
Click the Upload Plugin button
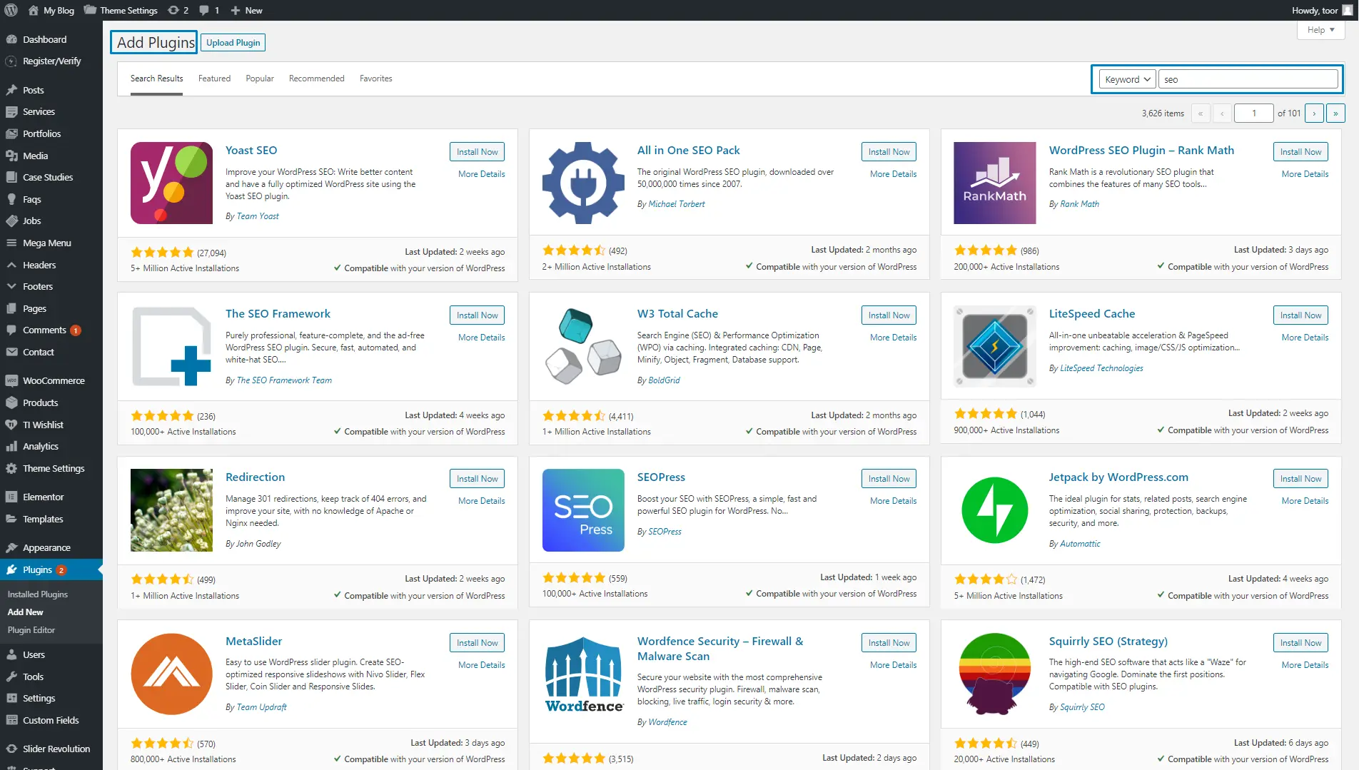tap(233, 43)
